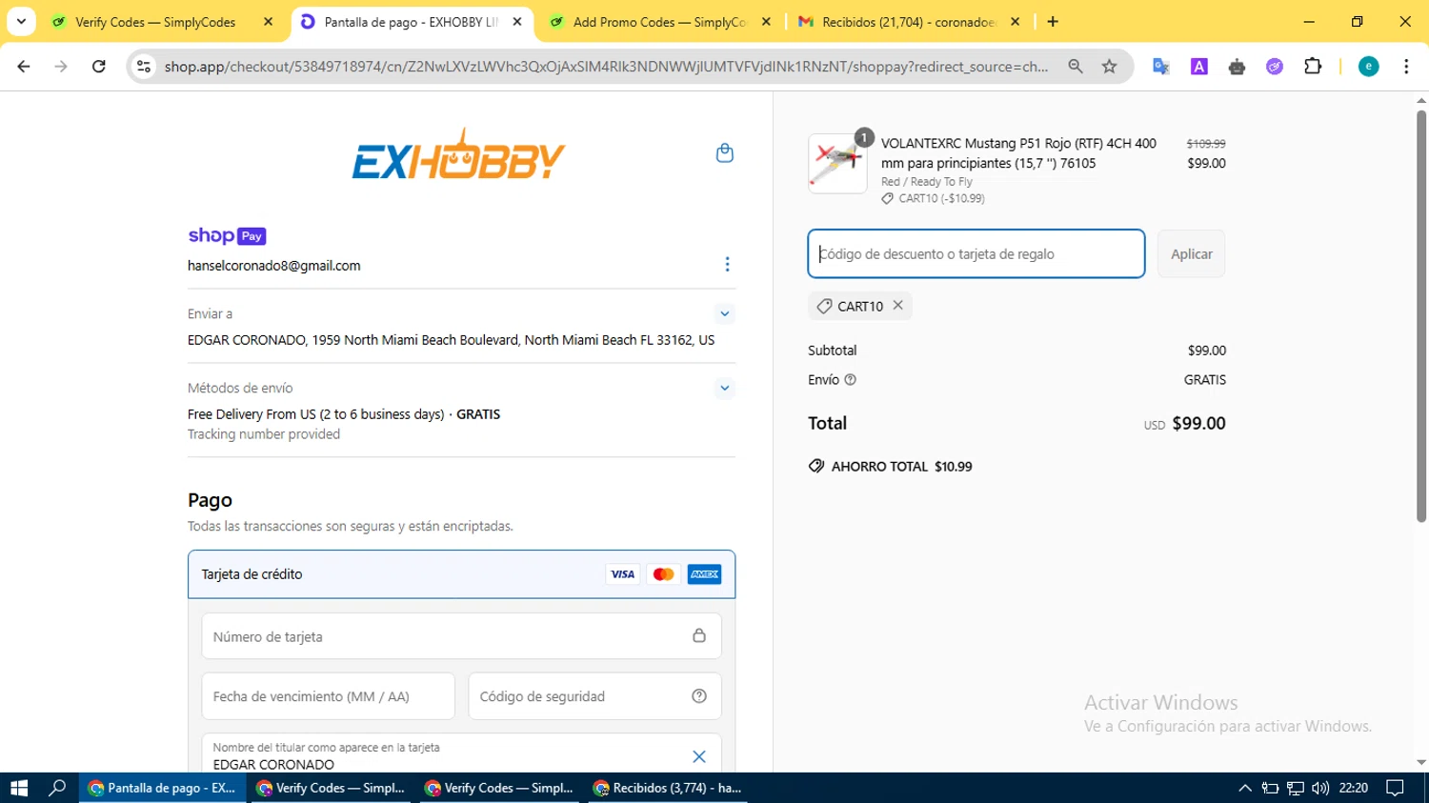Open the Mustang P51 product thumbnail
This screenshot has width=1429, height=803.
coord(837,163)
